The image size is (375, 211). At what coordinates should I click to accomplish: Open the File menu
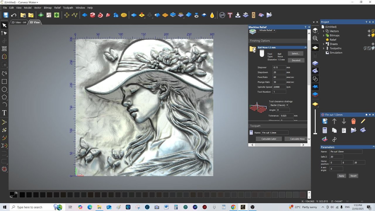[5, 8]
